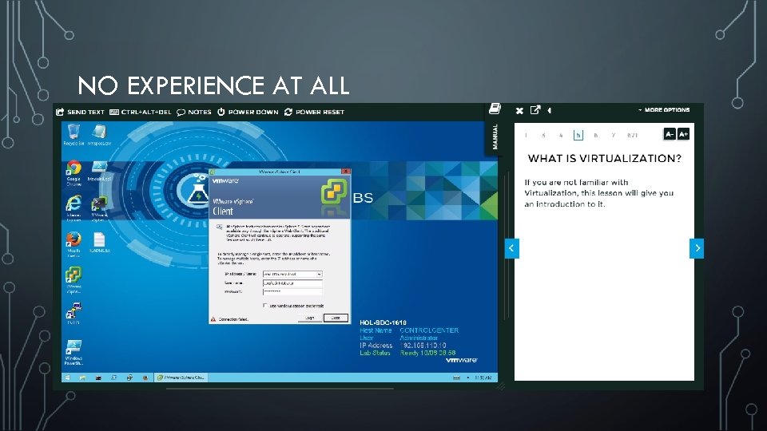Go to manual page 6
The image size is (767, 431).
595,136
